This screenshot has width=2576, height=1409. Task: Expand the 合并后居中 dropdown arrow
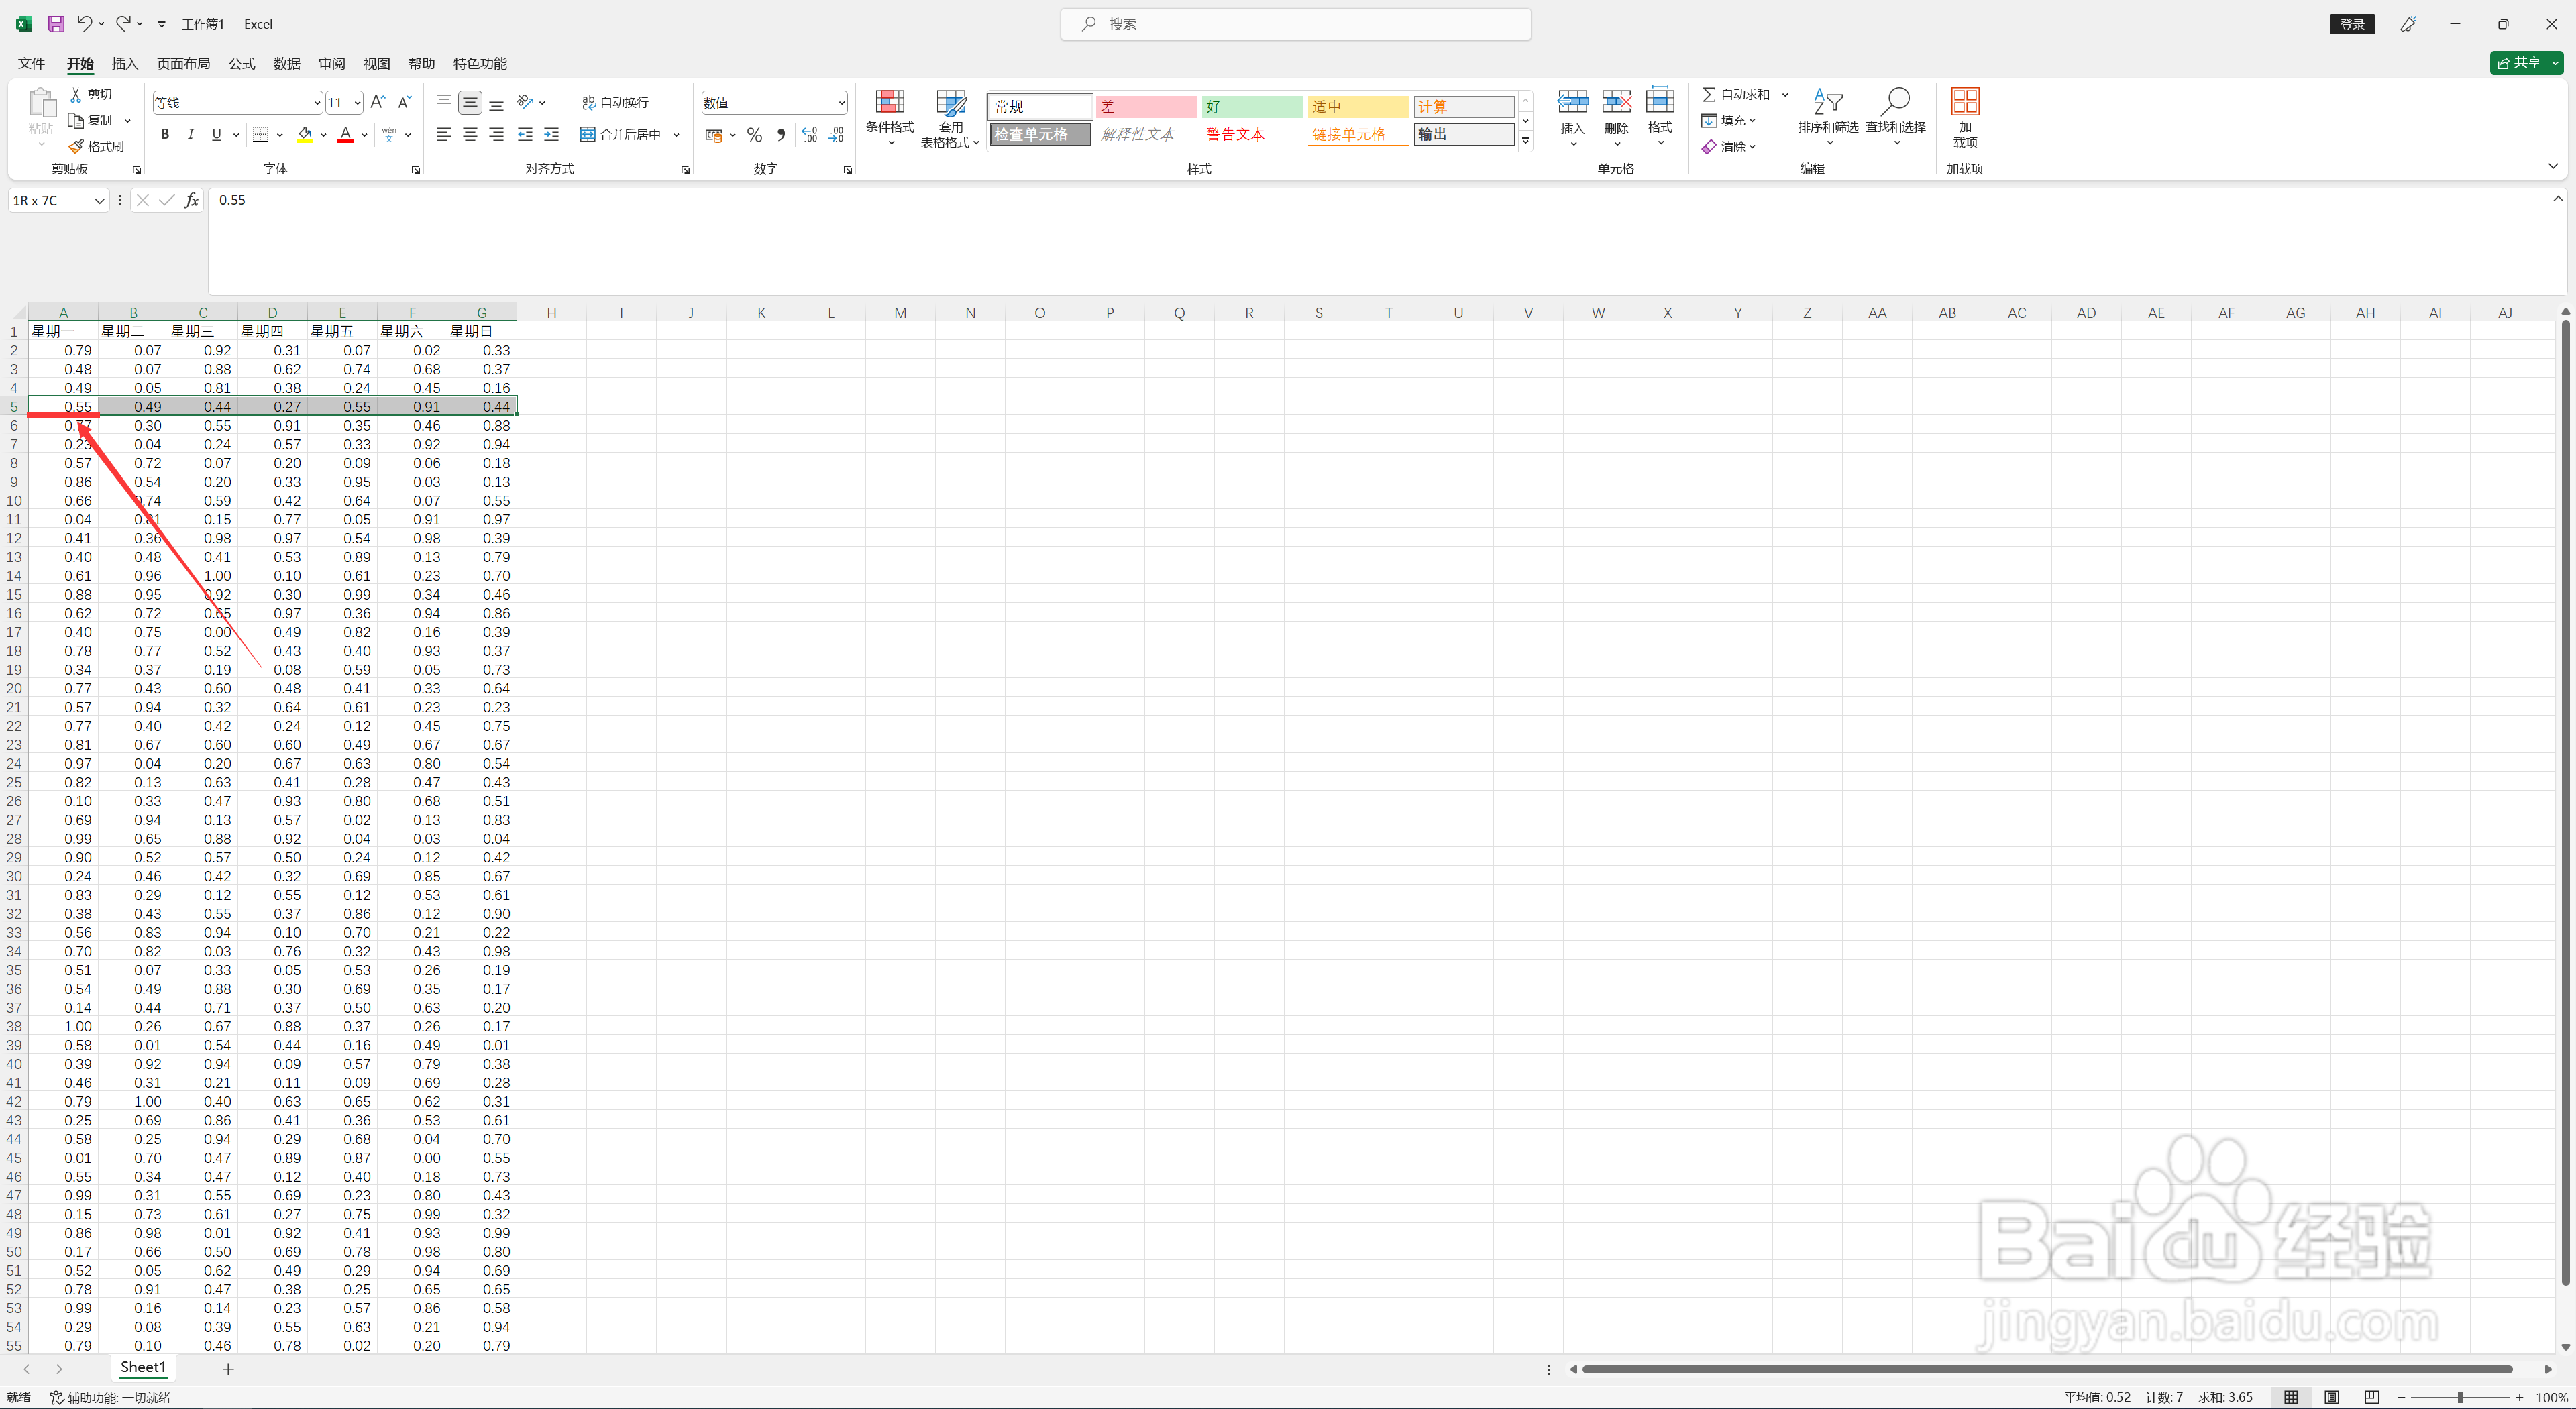click(x=677, y=134)
